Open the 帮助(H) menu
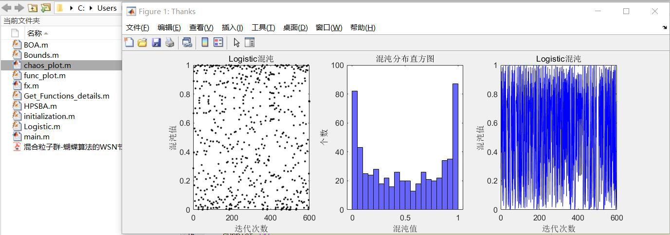Viewport: 670px width, 235px height. coord(363,28)
